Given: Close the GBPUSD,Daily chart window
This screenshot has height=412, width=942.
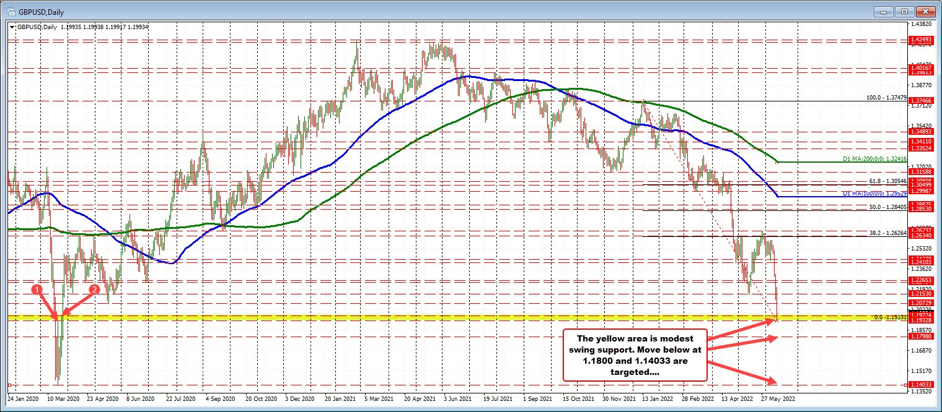Looking at the screenshot, I should click(x=927, y=11).
